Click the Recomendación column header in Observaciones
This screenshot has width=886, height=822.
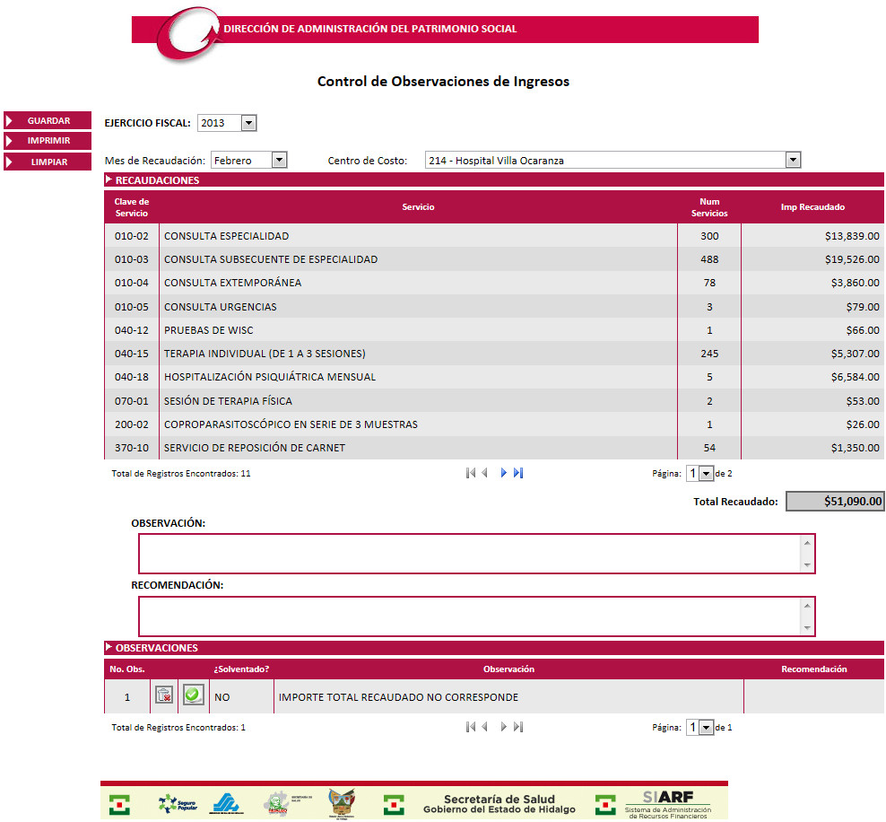pos(813,669)
